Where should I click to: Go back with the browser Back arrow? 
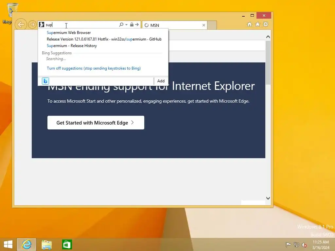[x=21, y=25]
